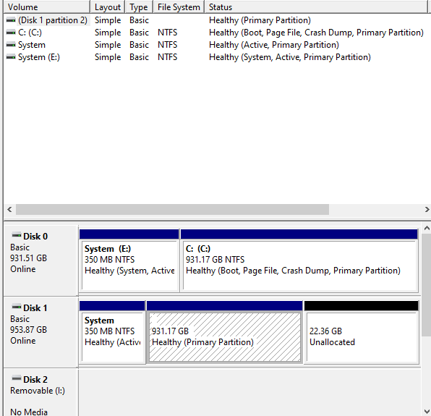Click the Volume column header

[x=47, y=7]
